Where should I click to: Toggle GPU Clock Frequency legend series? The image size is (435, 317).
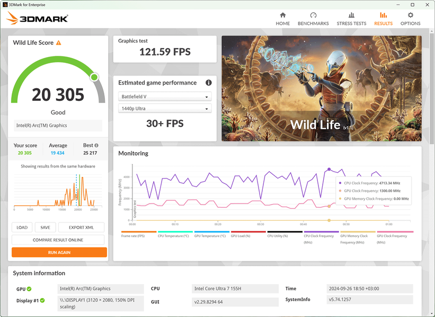395,238
